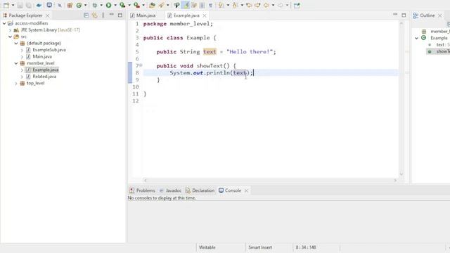The width and height of the screenshot is (450, 253).
Task: Click the New Java Class icon
Action: (79, 5)
